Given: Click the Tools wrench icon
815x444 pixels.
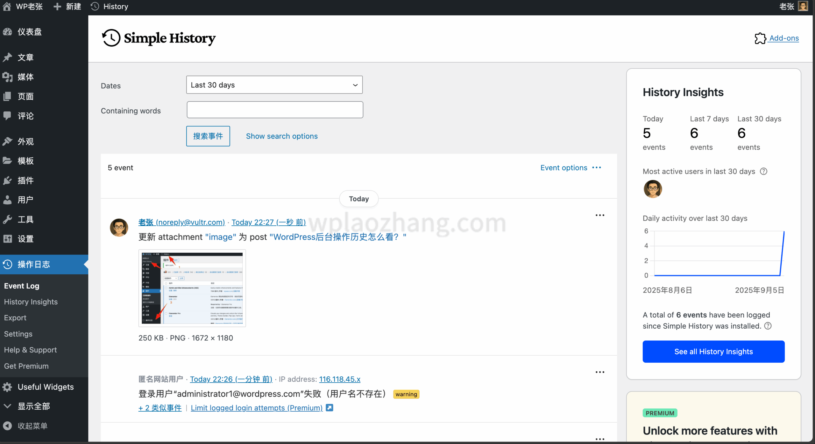Looking at the screenshot, I should point(7,219).
